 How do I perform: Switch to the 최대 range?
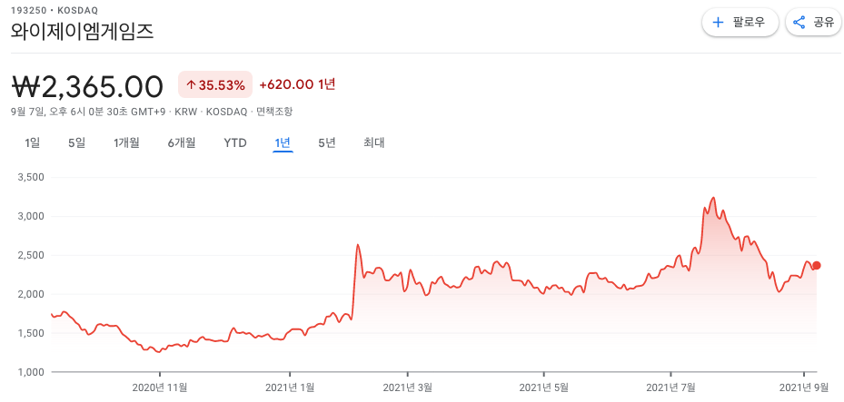373,143
